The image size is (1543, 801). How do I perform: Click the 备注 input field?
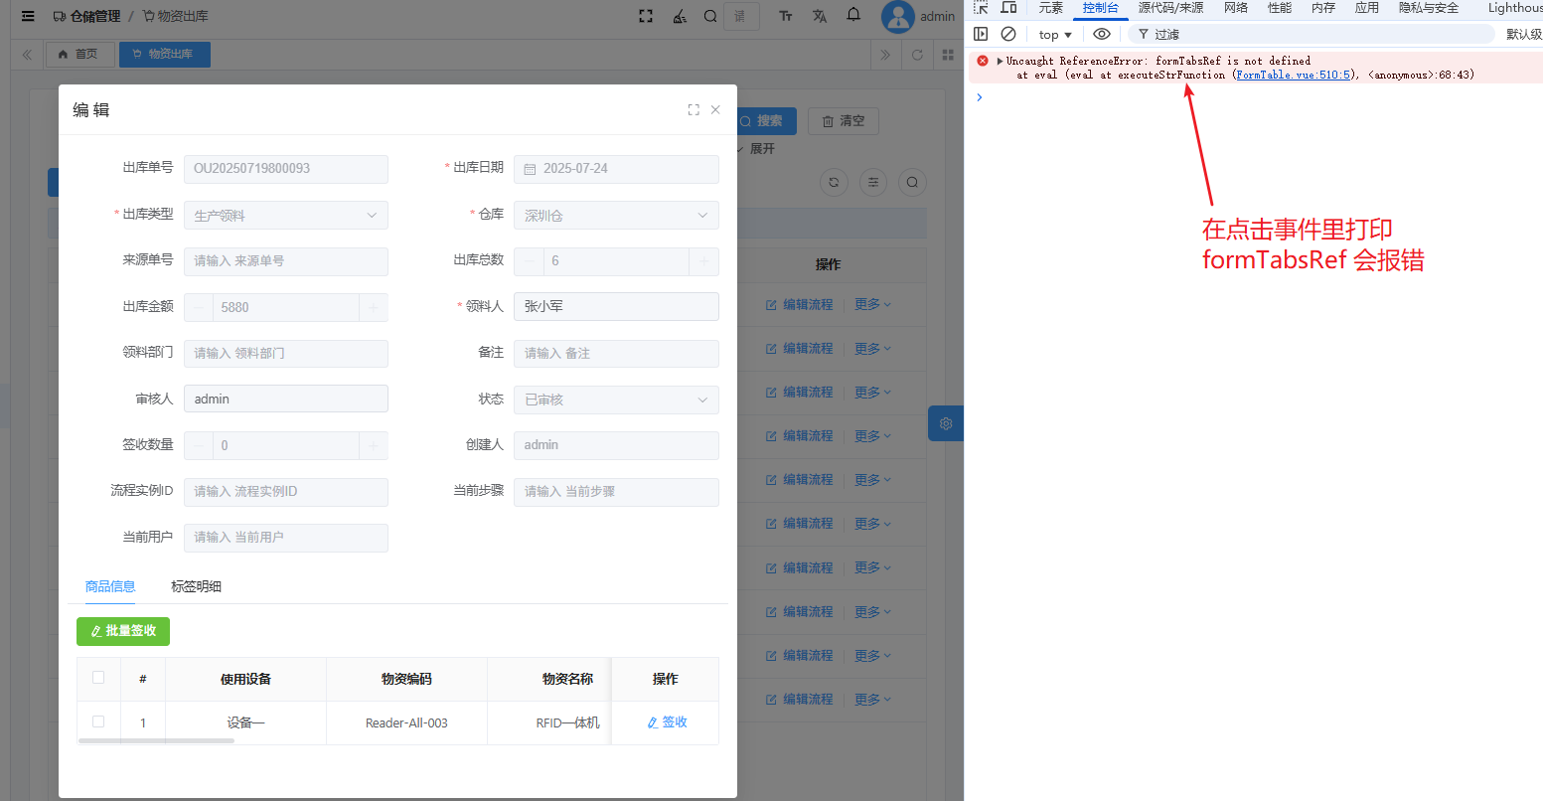(x=616, y=354)
